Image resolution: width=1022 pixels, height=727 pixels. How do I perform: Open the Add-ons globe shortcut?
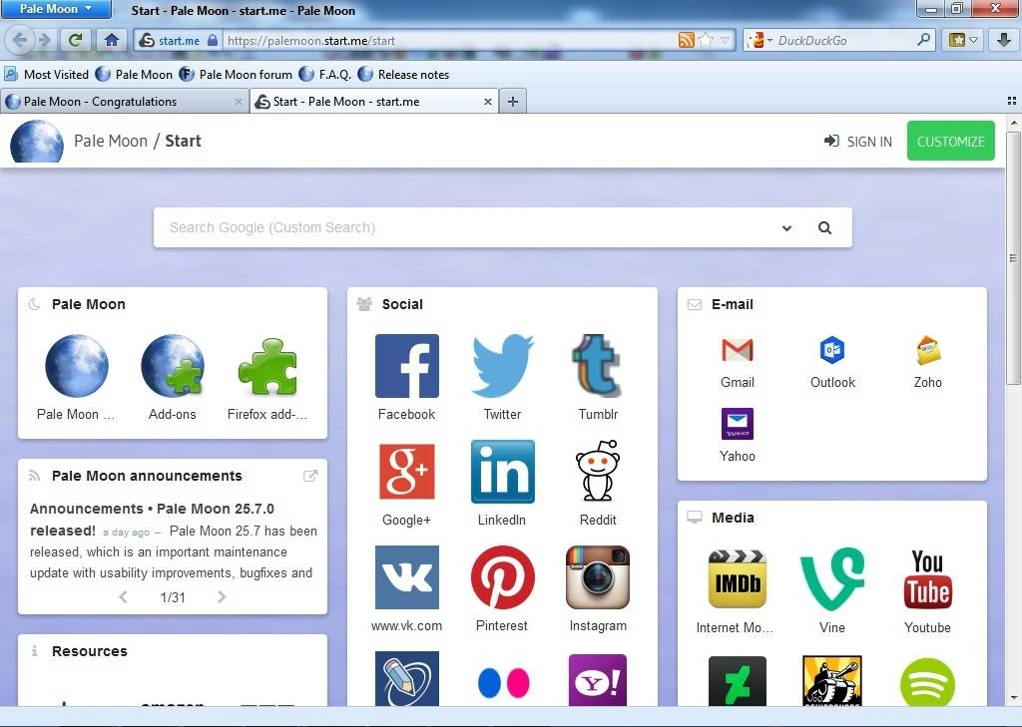[172, 366]
